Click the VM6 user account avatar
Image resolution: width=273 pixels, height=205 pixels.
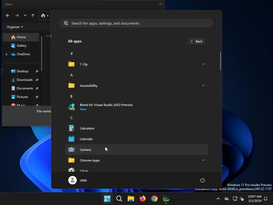73,180
